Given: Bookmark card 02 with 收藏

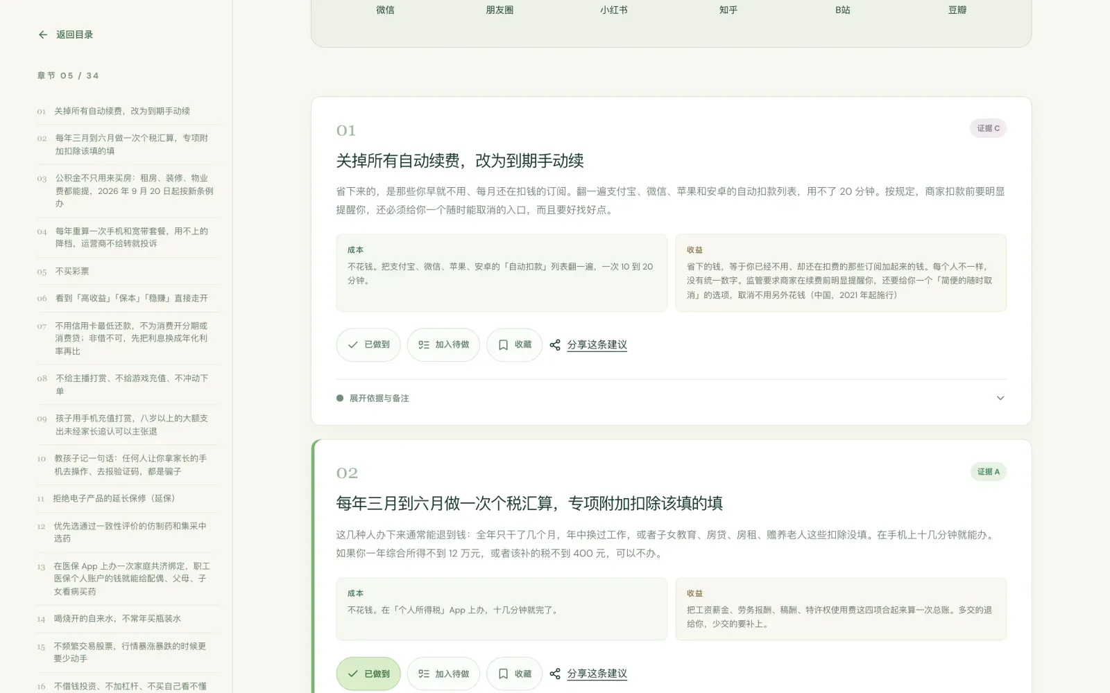Looking at the screenshot, I should (514, 674).
